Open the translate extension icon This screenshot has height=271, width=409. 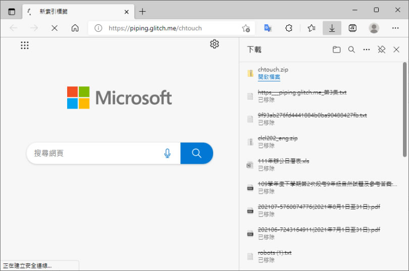tap(268, 28)
